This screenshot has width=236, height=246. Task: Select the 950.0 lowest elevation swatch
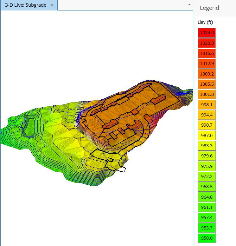click(207, 238)
